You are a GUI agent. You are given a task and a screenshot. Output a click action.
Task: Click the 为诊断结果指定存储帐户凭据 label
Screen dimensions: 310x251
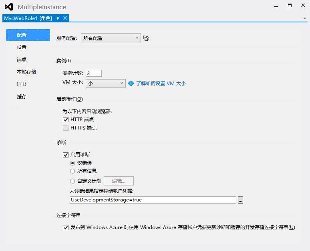pos(102,191)
